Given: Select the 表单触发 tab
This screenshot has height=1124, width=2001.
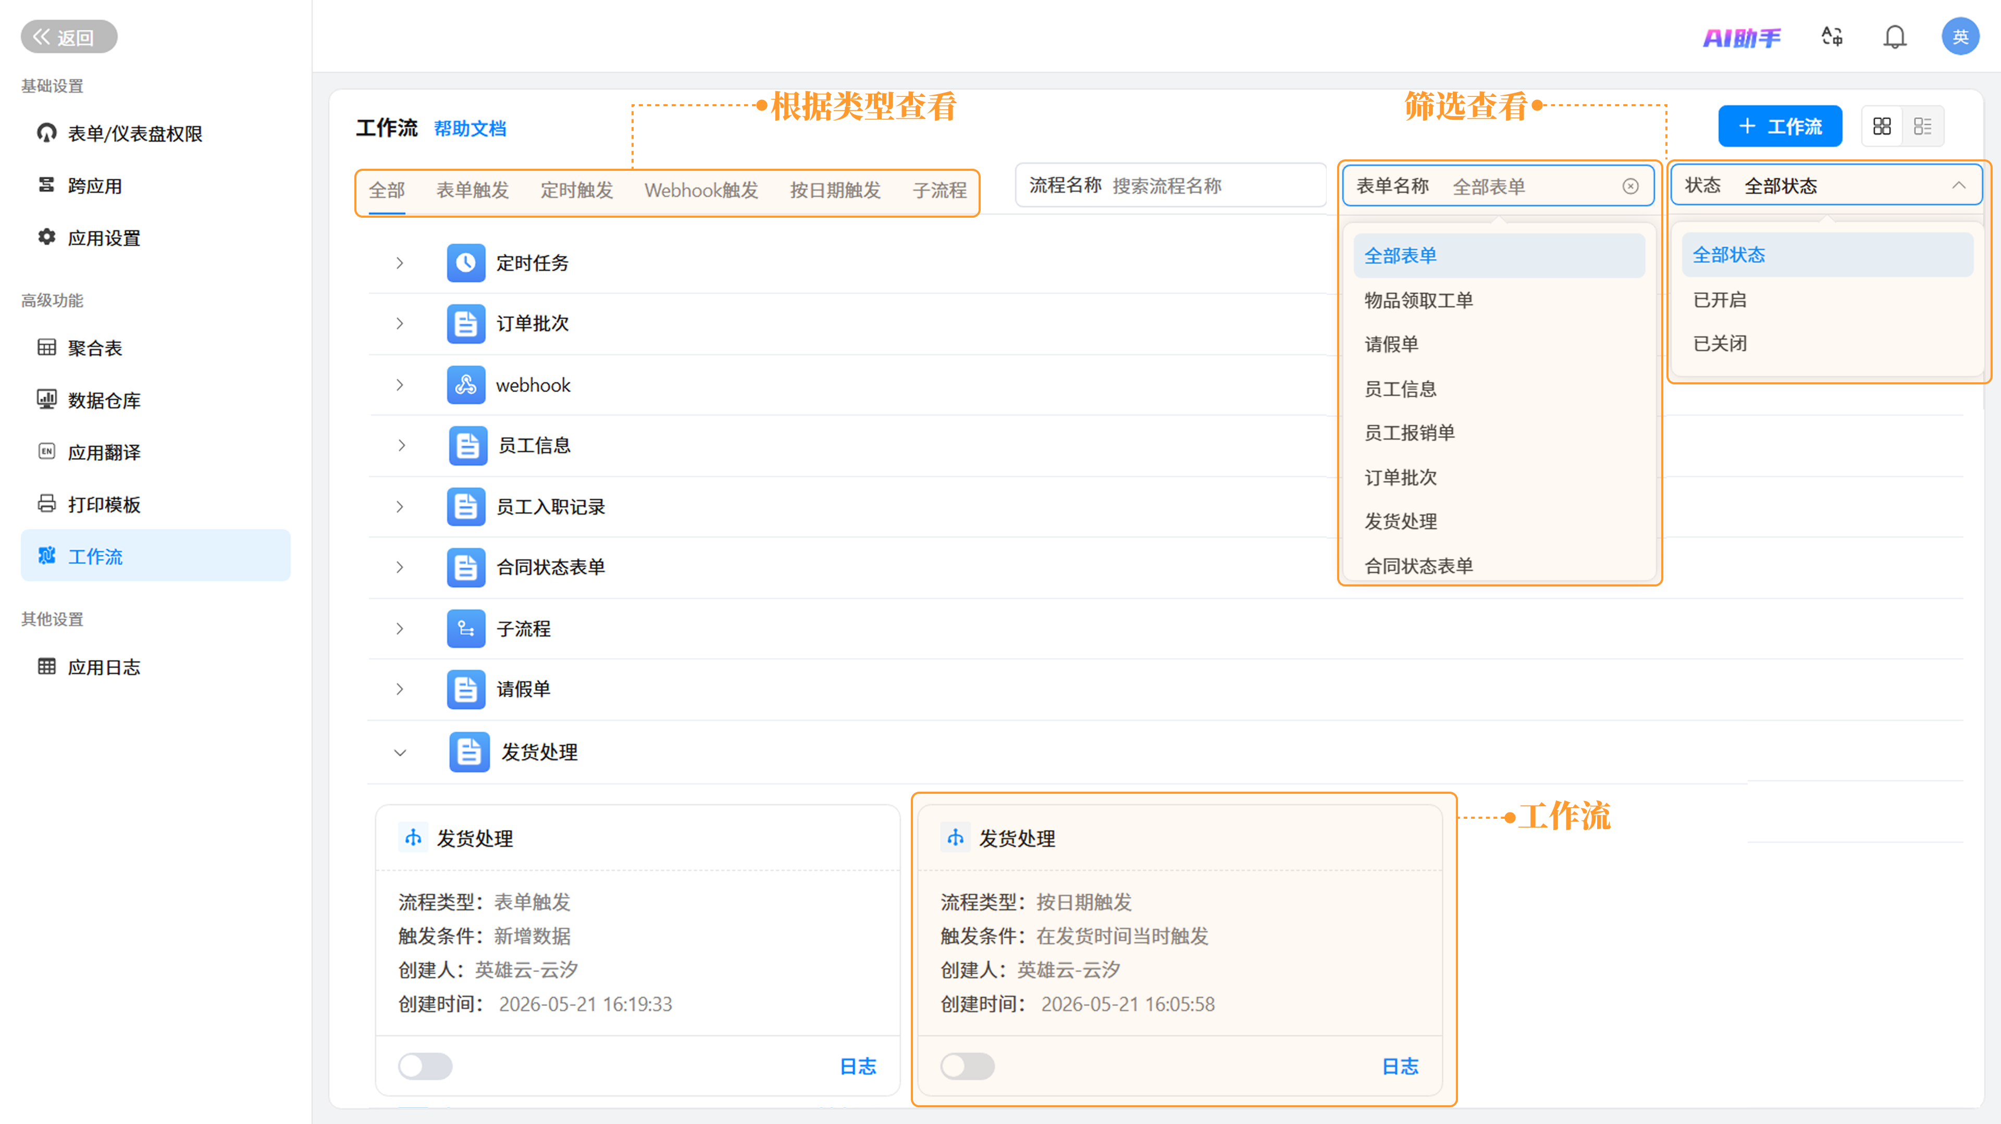Looking at the screenshot, I should pyautogui.click(x=472, y=190).
